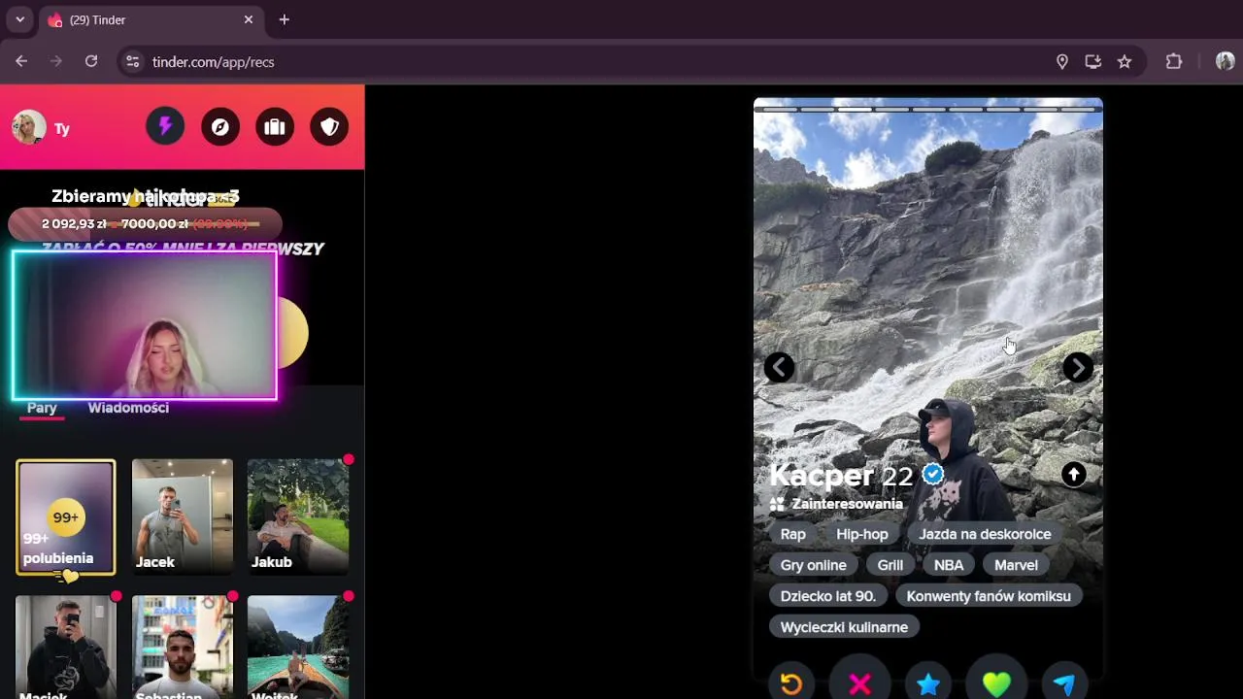The height and width of the screenshot is (699, 1243).
Task: Open the match with Jakub
Action: [298, 516]
